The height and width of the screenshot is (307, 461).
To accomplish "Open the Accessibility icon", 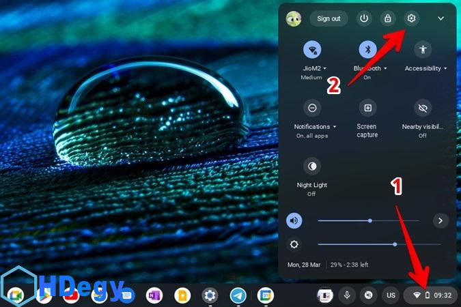I will (423, 50).
